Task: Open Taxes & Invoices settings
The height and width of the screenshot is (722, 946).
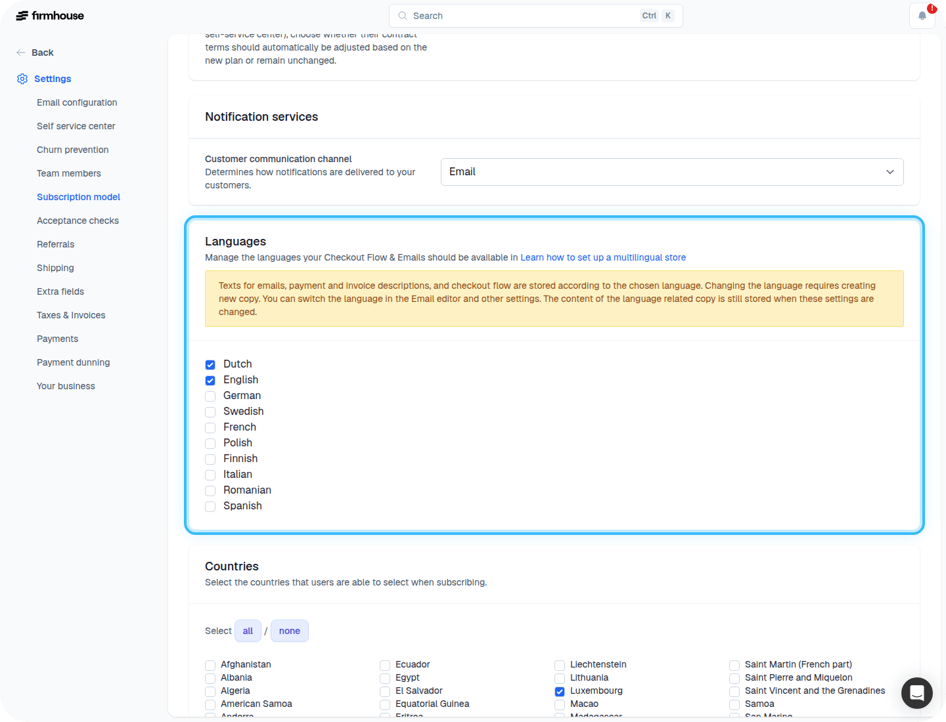Action: pos(71,315)
